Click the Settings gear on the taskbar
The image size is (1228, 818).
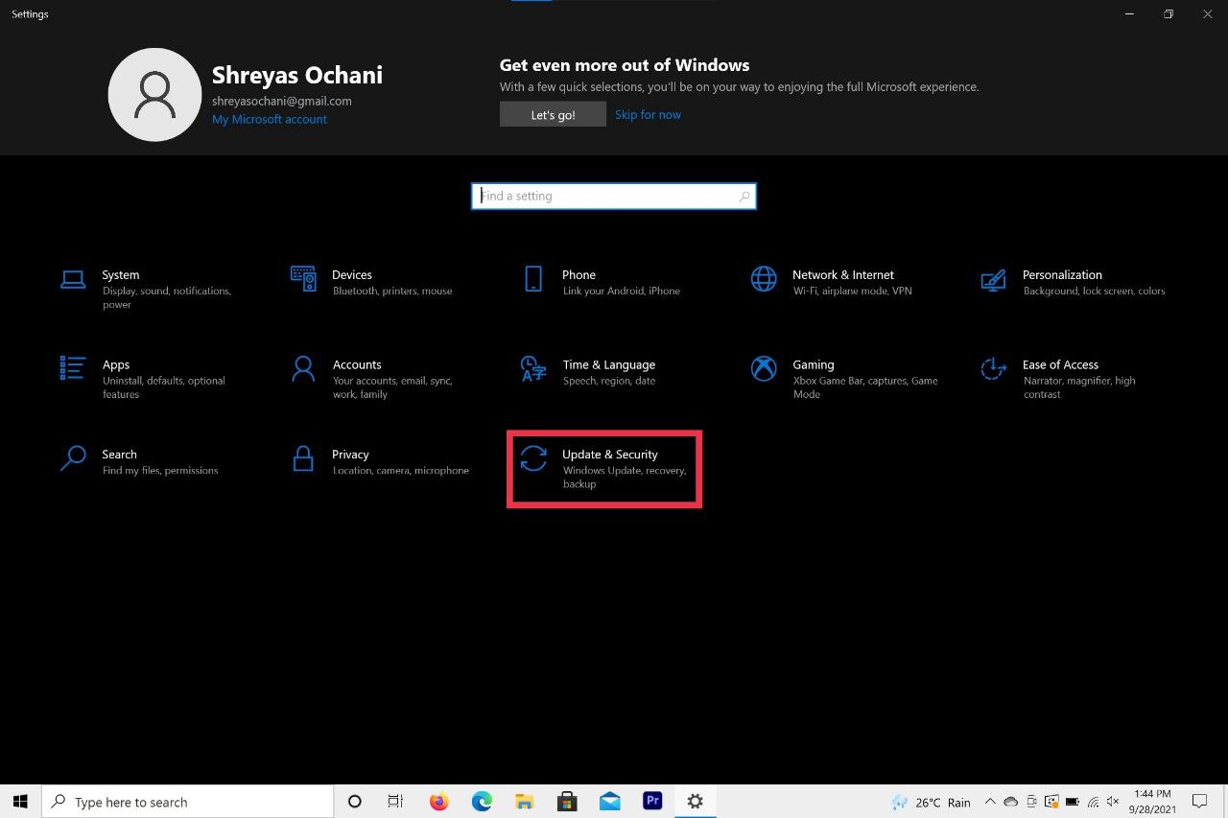click(696, 802)
